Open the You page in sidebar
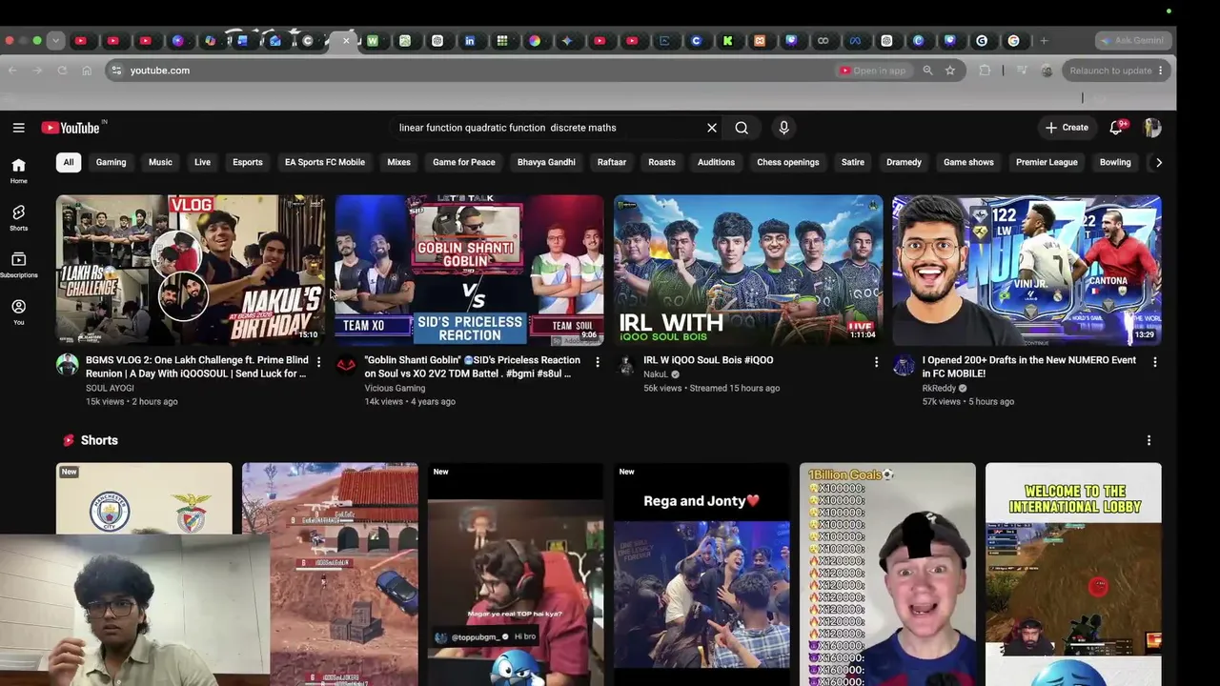 click(18, 312)
